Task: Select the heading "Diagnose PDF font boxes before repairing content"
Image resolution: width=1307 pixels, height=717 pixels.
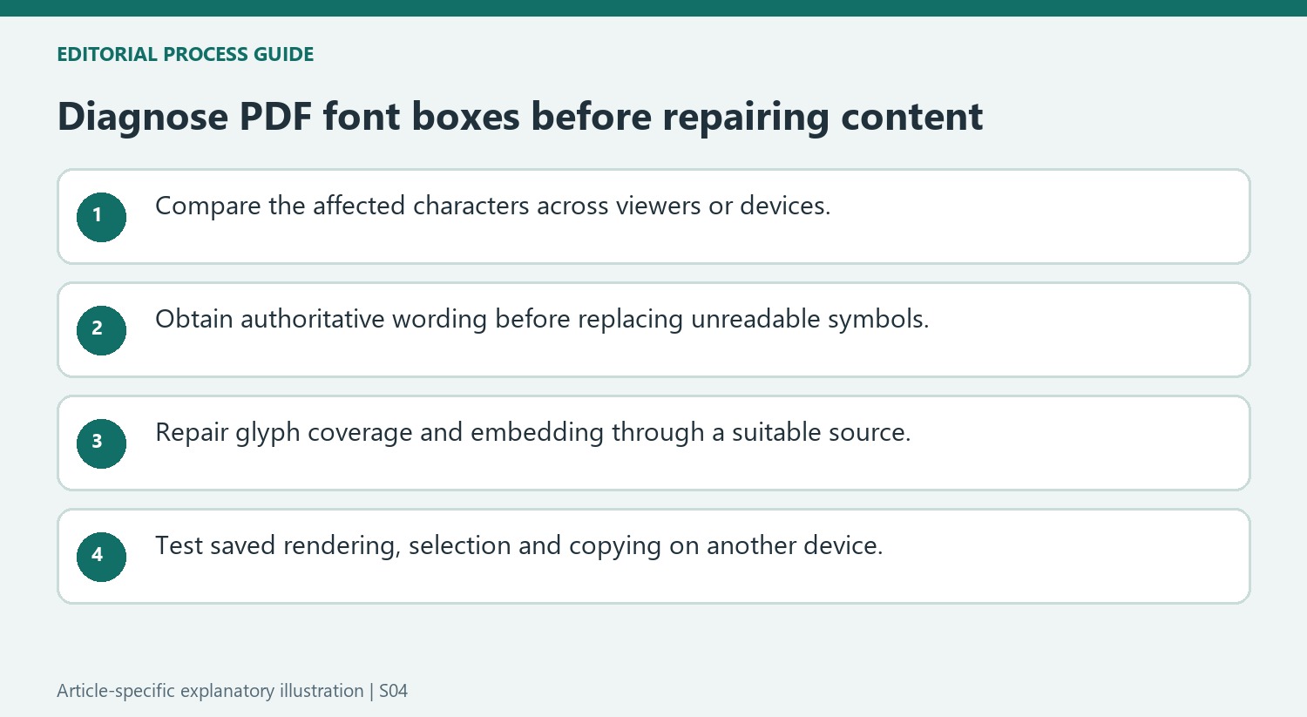Action: [520, 117]
